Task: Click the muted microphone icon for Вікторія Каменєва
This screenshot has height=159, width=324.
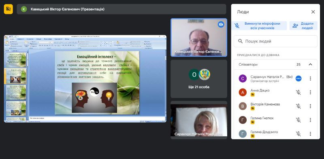Action: 298,106
